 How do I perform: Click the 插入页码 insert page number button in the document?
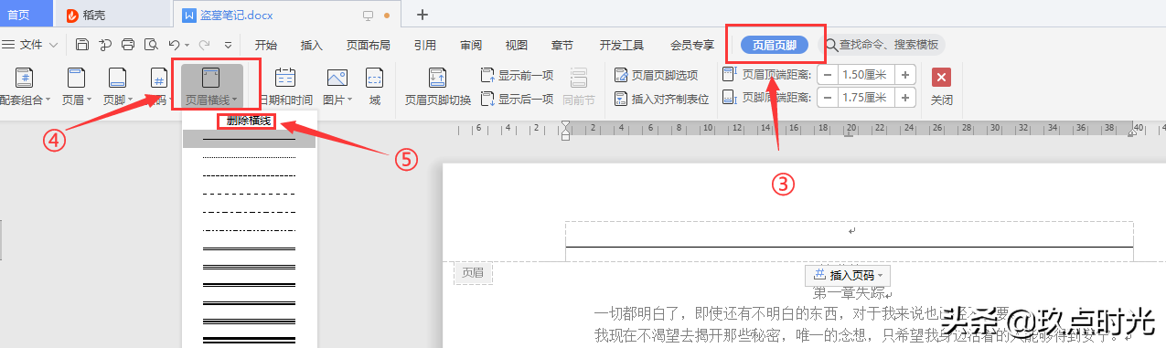(848, 275)
